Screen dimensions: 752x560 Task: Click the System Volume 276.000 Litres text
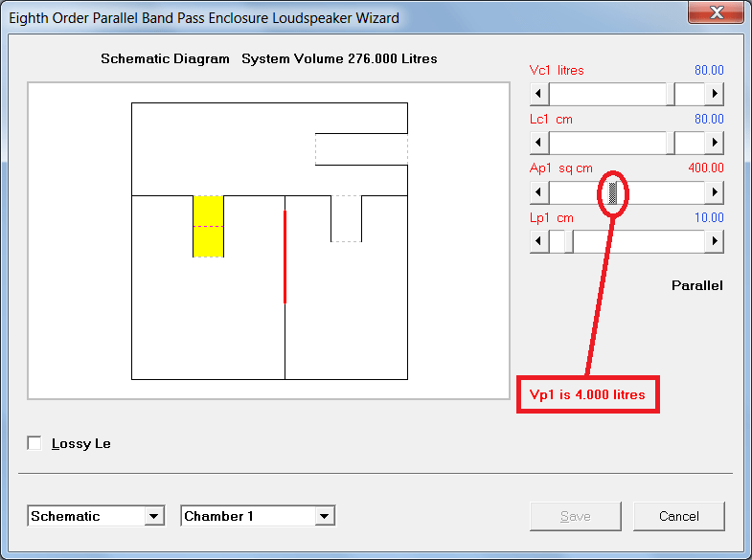339,59
